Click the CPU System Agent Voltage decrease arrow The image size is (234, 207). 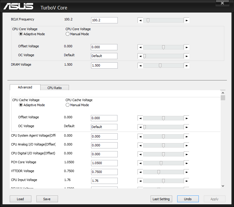point(141,137)
